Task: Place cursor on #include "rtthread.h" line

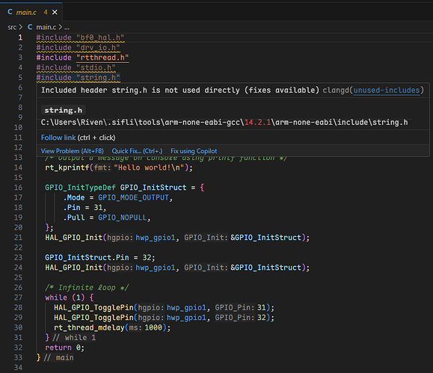Action: 82,58
